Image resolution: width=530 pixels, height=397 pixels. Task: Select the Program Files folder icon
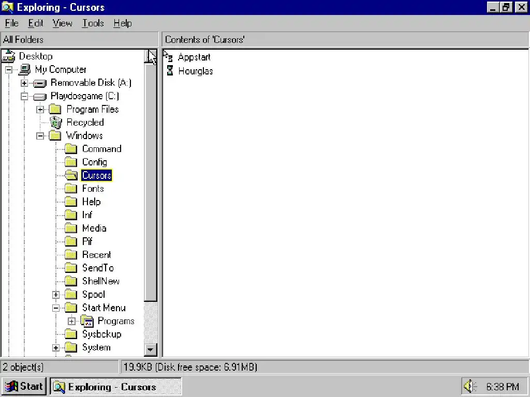(x=55, y=109)
